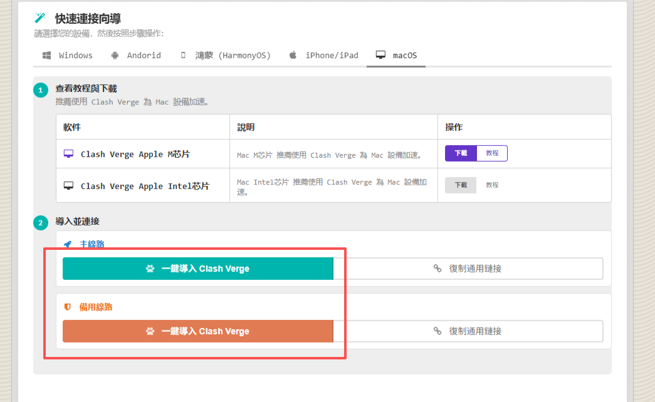Switch to the Windows tab

pos(68,56)
